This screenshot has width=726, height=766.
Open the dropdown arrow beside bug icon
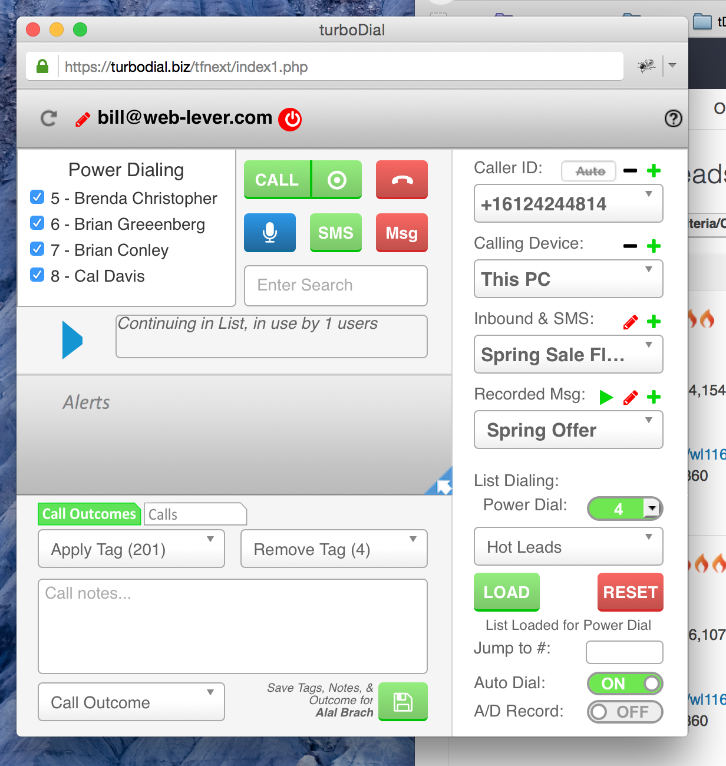(x=672, y=65)
